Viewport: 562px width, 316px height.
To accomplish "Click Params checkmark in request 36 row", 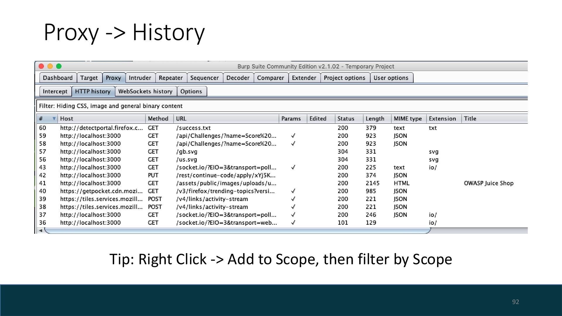I will (x=293, y=223).
